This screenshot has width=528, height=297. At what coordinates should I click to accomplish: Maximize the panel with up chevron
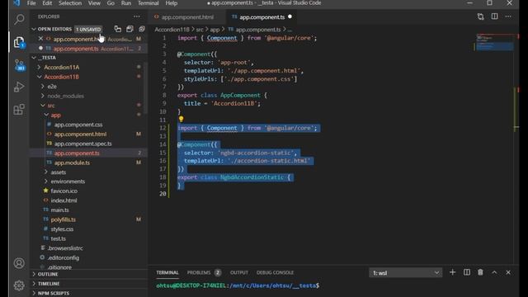pos(494,272)
